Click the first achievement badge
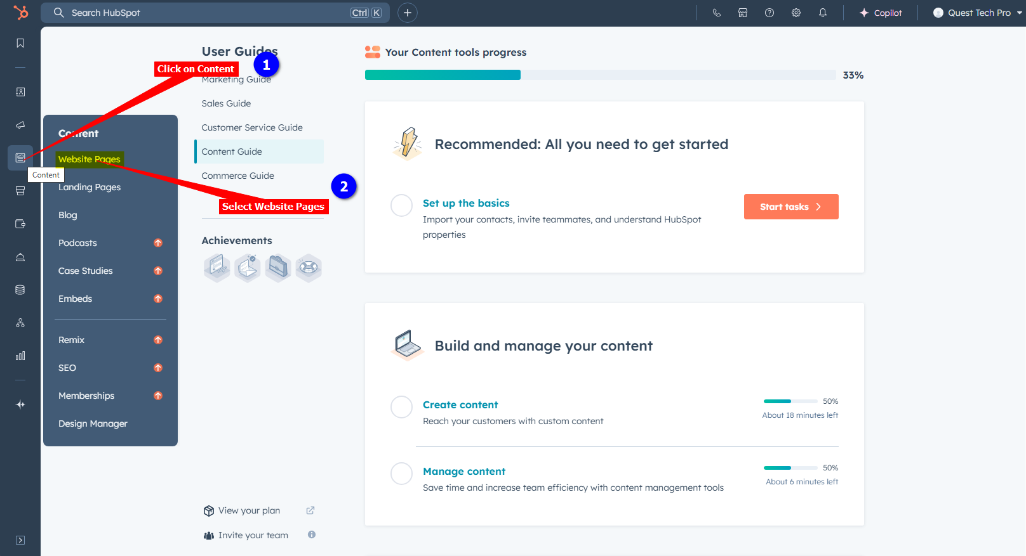1026x556 pixels. 217,268
